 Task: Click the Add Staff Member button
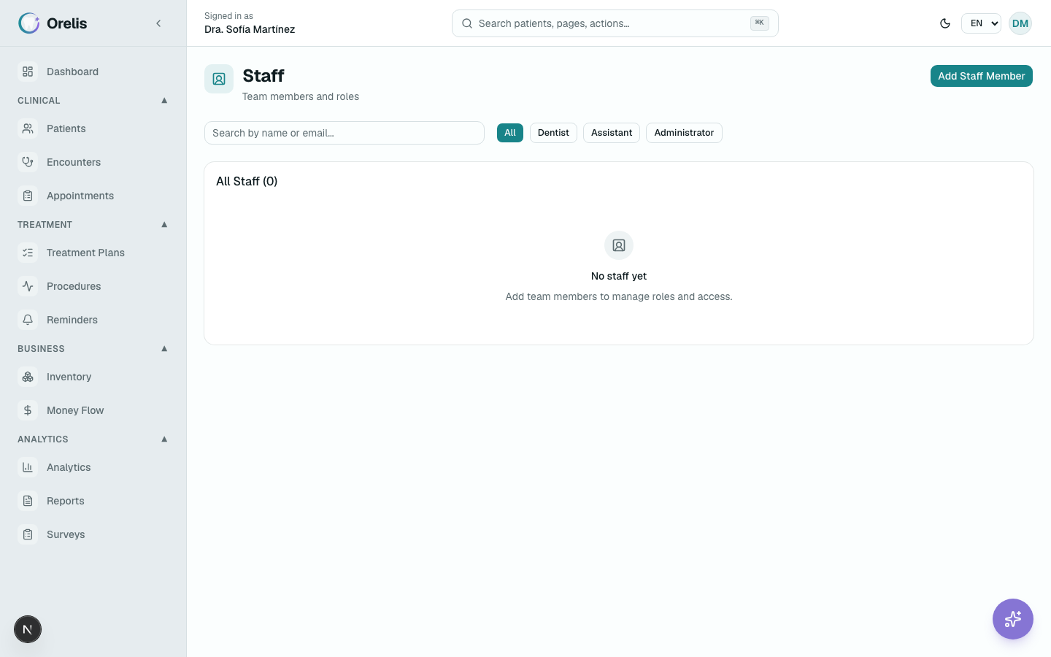982,76
